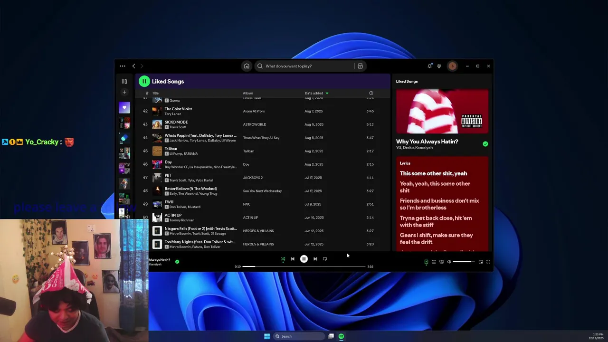This screenshot has width=608, height=342.
Task: Open the Friend Activity icon
Action: [439, 66]
